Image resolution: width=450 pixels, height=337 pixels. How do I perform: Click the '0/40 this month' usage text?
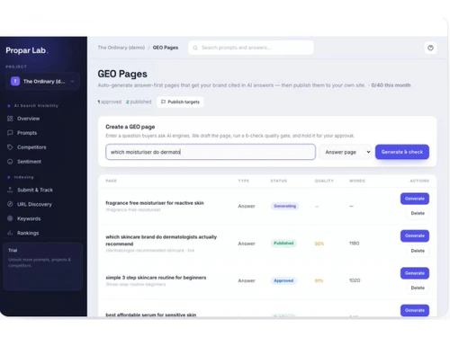[391, 85]
